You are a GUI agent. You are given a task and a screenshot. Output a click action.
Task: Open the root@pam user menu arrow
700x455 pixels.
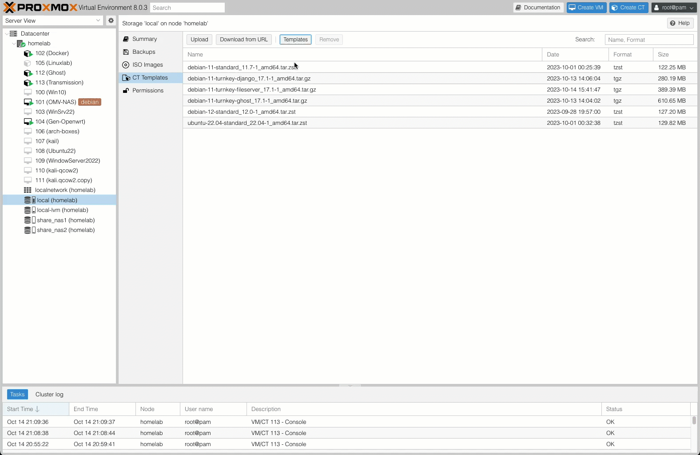pos(692,8)
